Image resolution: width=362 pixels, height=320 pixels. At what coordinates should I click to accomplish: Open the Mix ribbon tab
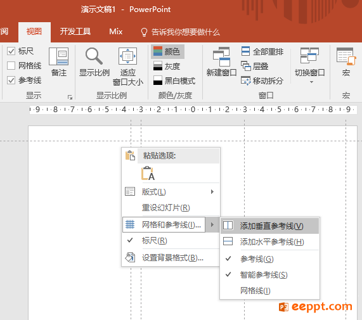pyautogui.click(x=115, y=32)
